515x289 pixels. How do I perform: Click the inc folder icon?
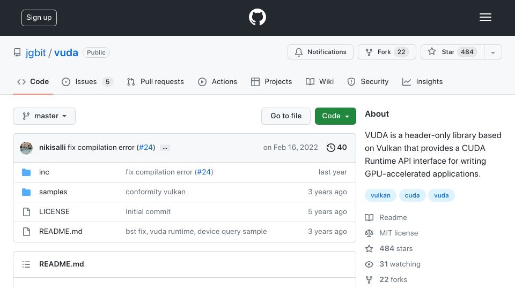(x=26, y=172)
